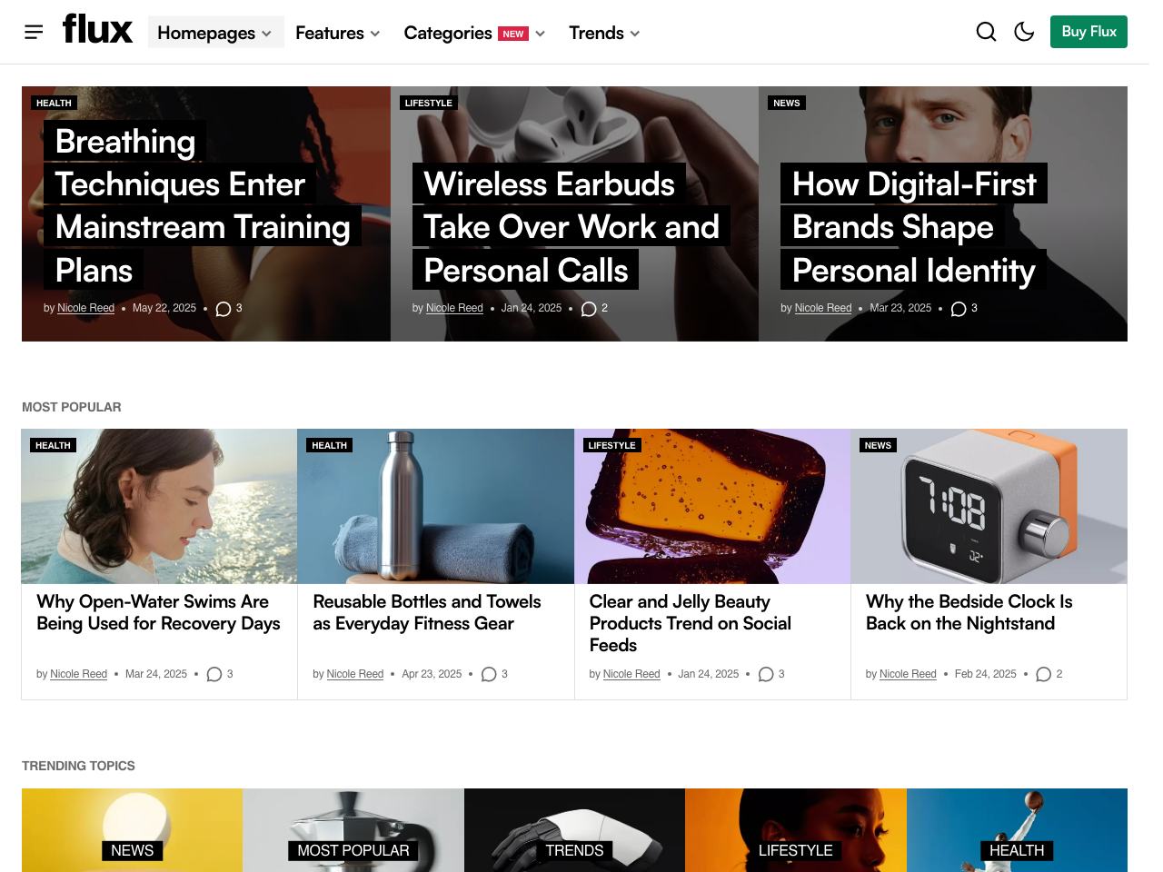
Task: Click the flux logo
Action: click(97, 29)
